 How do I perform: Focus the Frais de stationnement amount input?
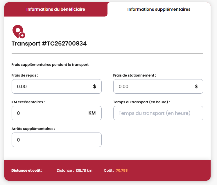(x=153, y=86)
